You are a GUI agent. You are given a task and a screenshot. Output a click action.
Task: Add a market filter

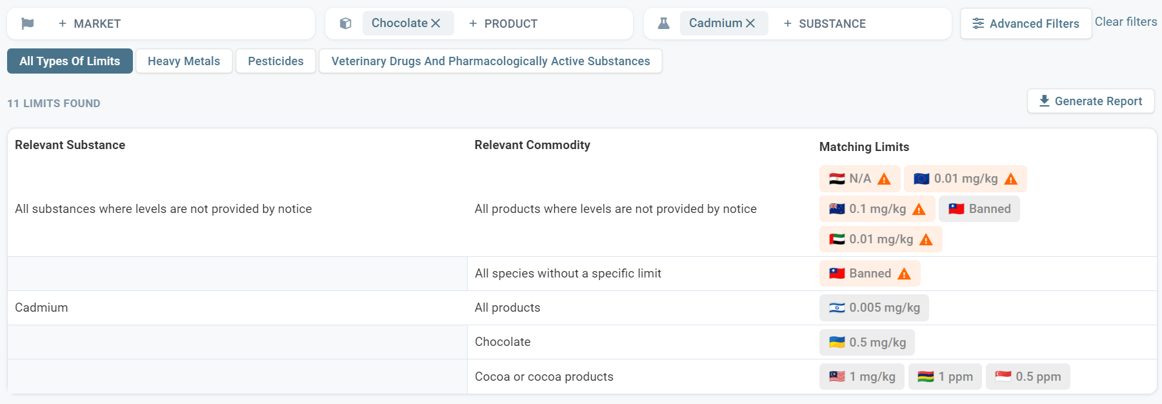[90, 24]
